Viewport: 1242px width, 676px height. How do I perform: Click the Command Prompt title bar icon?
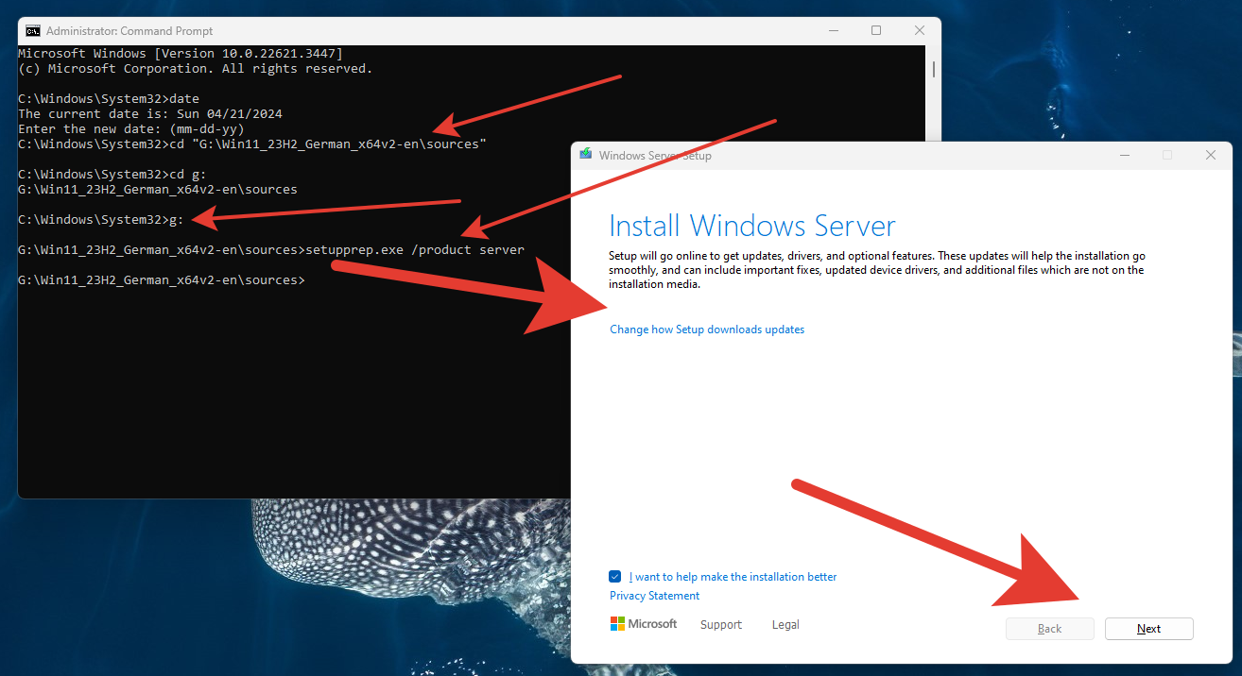[32, 30]
